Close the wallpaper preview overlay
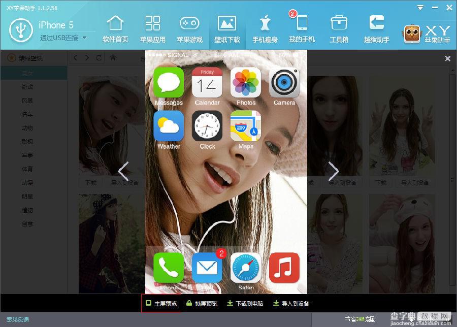Image resolution: width=457 pixels, height=327 pixels. tap(448, 58)
